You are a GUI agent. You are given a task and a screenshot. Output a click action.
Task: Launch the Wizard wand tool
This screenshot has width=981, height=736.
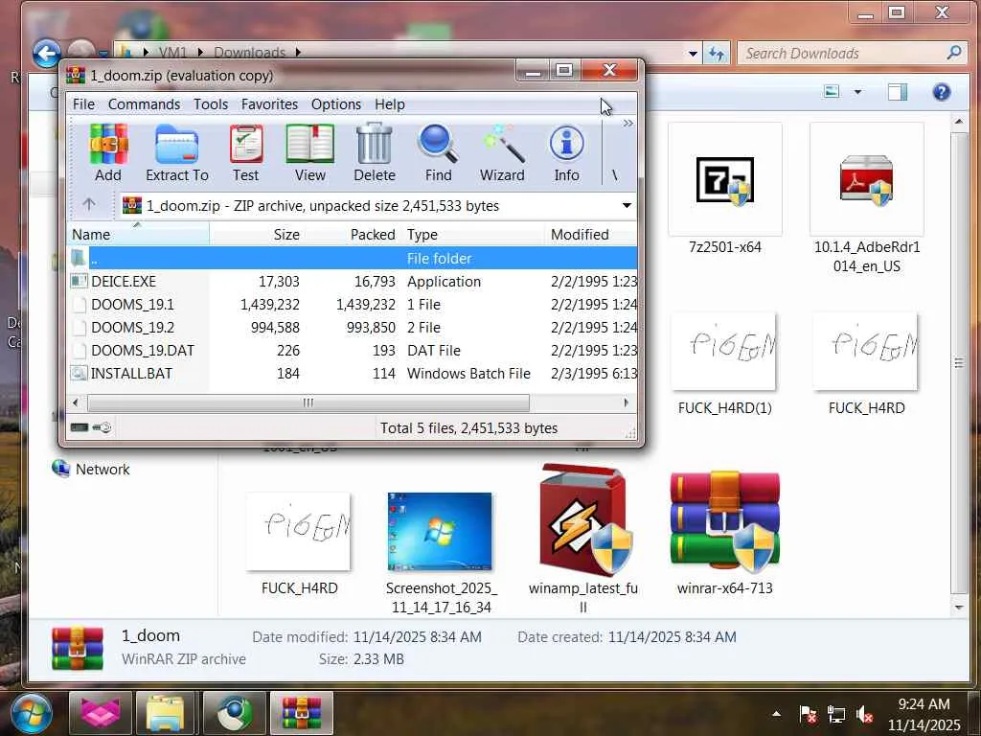pos(502,153)
